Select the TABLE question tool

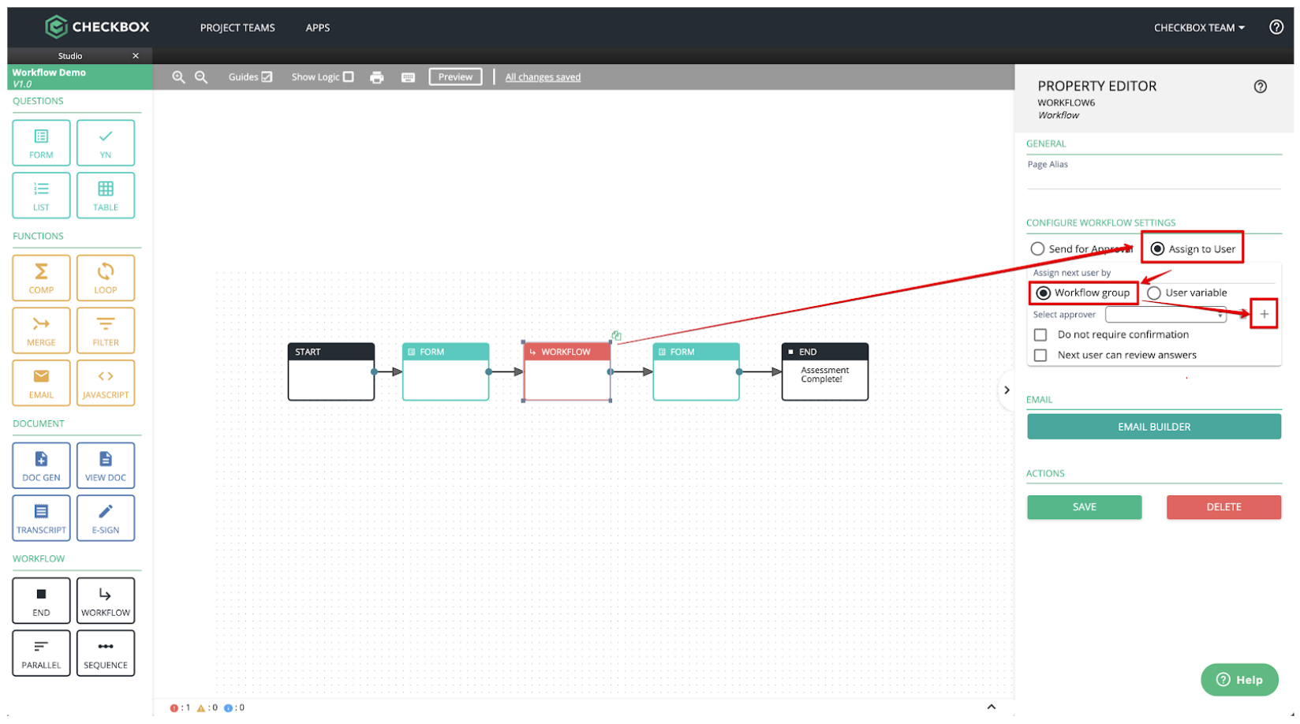[x=106, y=195]
